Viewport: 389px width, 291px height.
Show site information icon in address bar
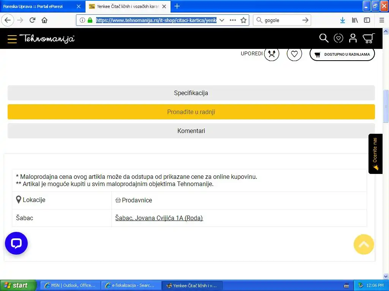pyautogui.click(x=82, y=20)
